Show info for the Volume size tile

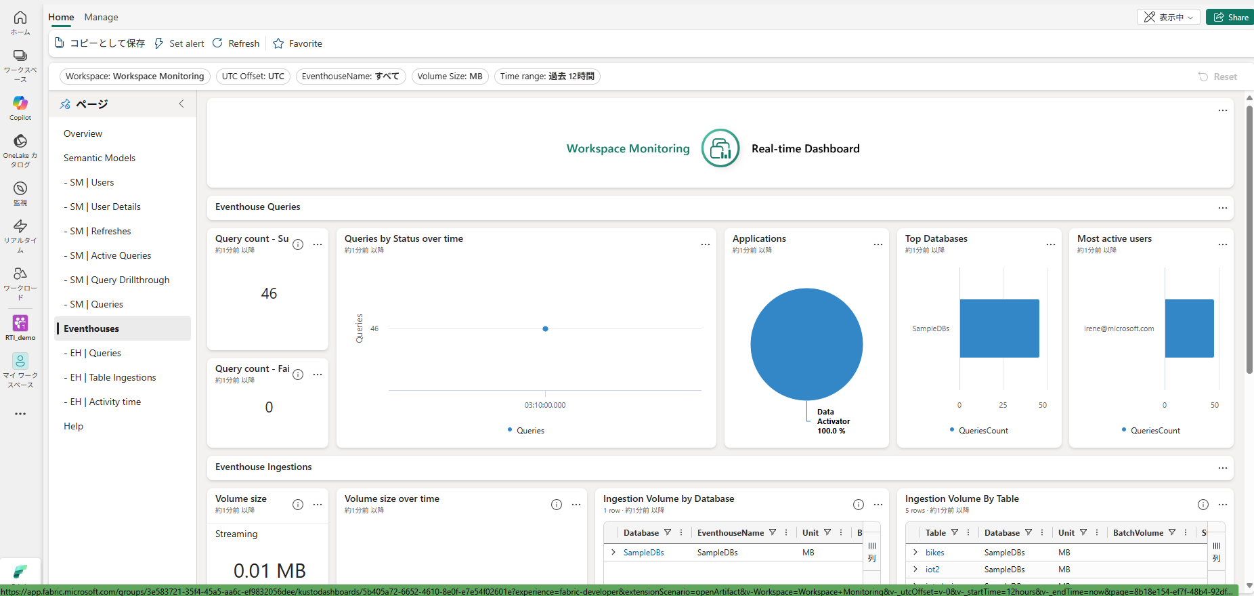pyautogui.click(x=298, y=505)
